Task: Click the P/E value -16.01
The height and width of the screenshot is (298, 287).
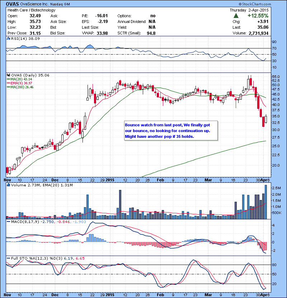Action: 102,16
